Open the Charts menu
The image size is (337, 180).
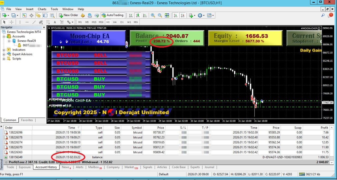(42, 9)
